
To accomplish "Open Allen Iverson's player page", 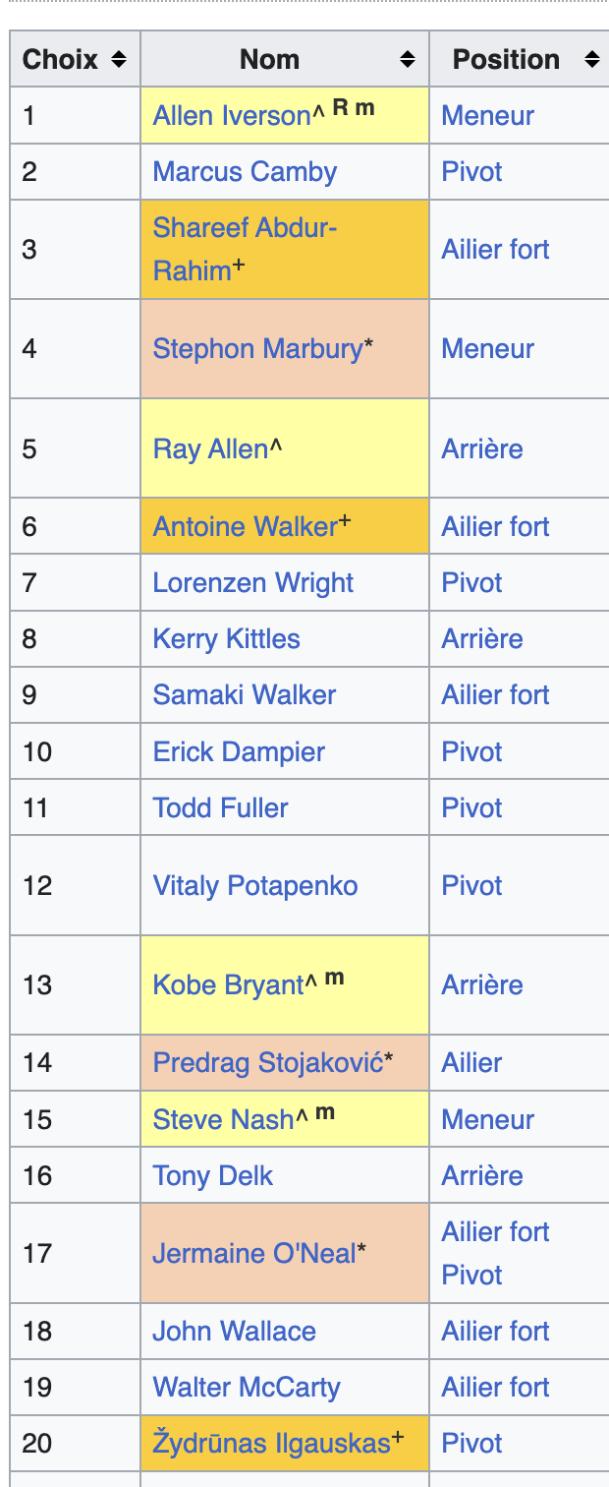I will pyautogui.click(x=231, y=116).
